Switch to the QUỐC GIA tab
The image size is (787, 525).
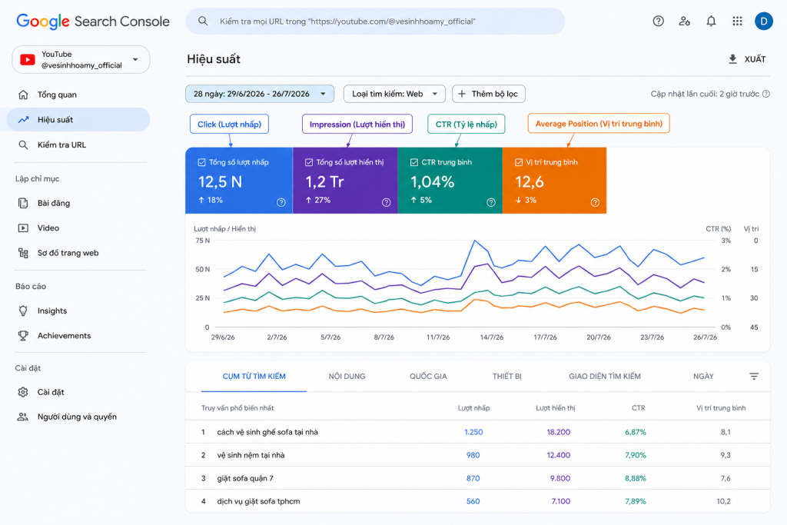click(x=427, y=376)
